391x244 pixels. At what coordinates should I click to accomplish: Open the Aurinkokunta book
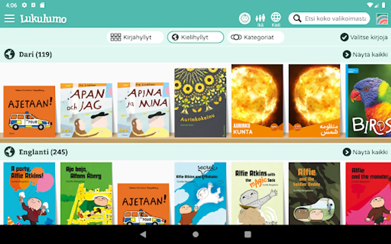click(x=257, y=101)
